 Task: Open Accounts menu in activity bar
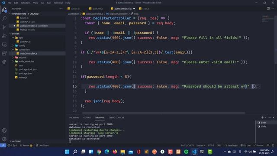[4, 130]
